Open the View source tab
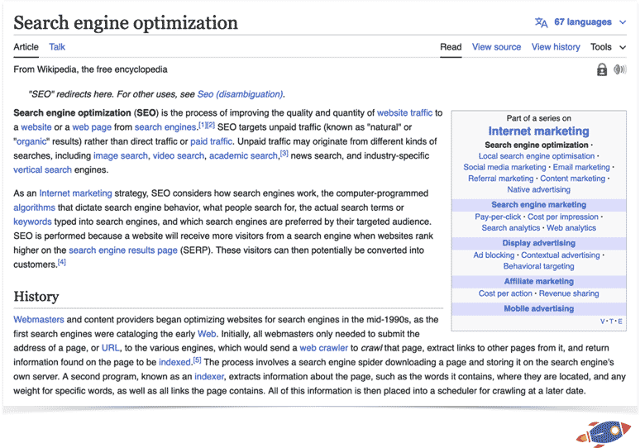The height and width of the screenshot is (448, 640). click(496, 47)
